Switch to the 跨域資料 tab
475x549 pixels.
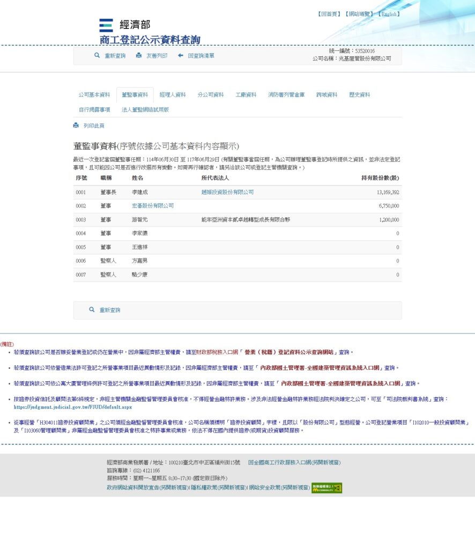coord(326,94)
